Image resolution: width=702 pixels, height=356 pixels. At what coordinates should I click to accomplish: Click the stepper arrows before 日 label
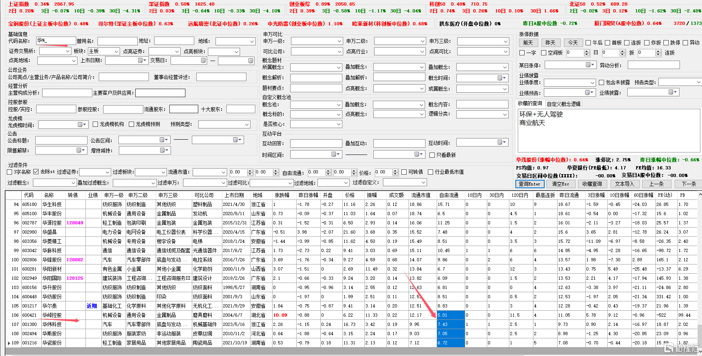[x=587, y=53]
